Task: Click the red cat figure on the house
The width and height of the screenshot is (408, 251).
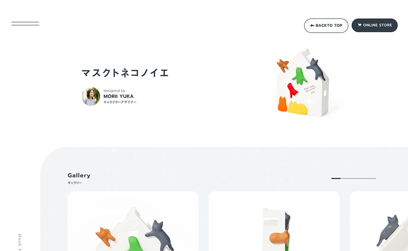Action: pyautogui.click(x=292, y=90)
